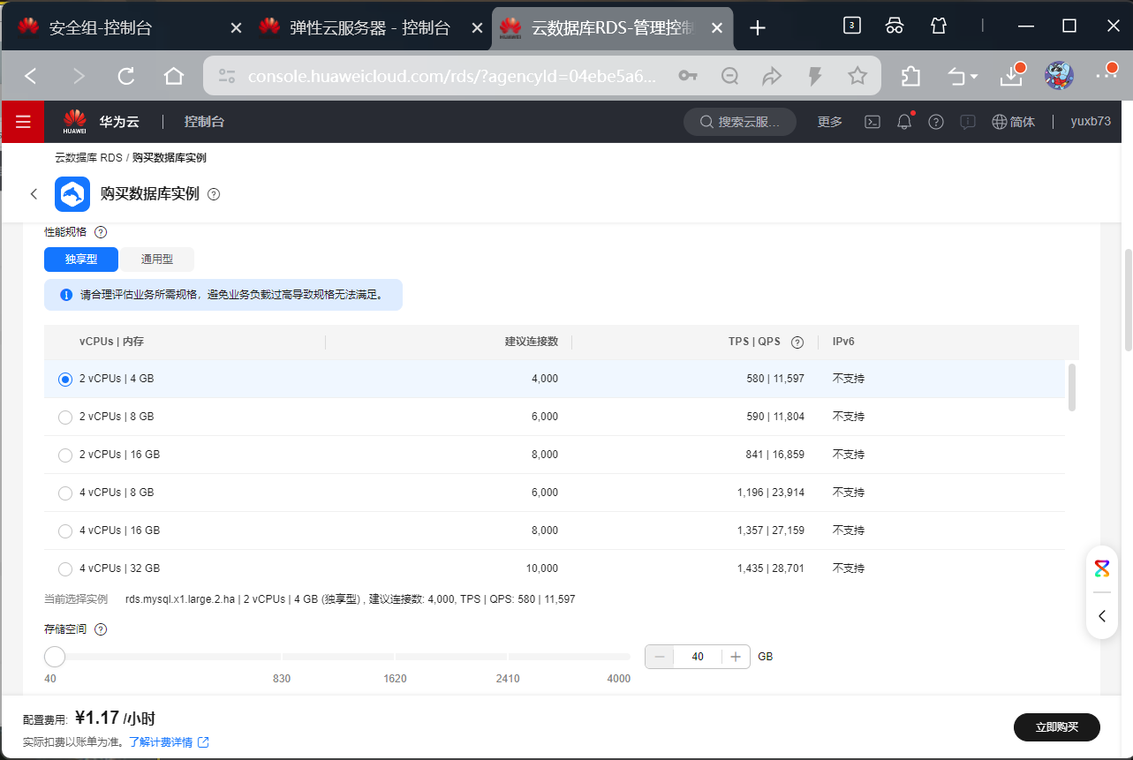Click the 建议连接数 column header
The height and width of the screenshot is (760, 1133).
pos(532,342)
